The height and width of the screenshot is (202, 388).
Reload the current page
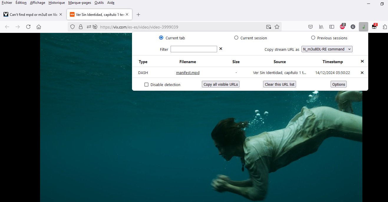coord(28,27)
